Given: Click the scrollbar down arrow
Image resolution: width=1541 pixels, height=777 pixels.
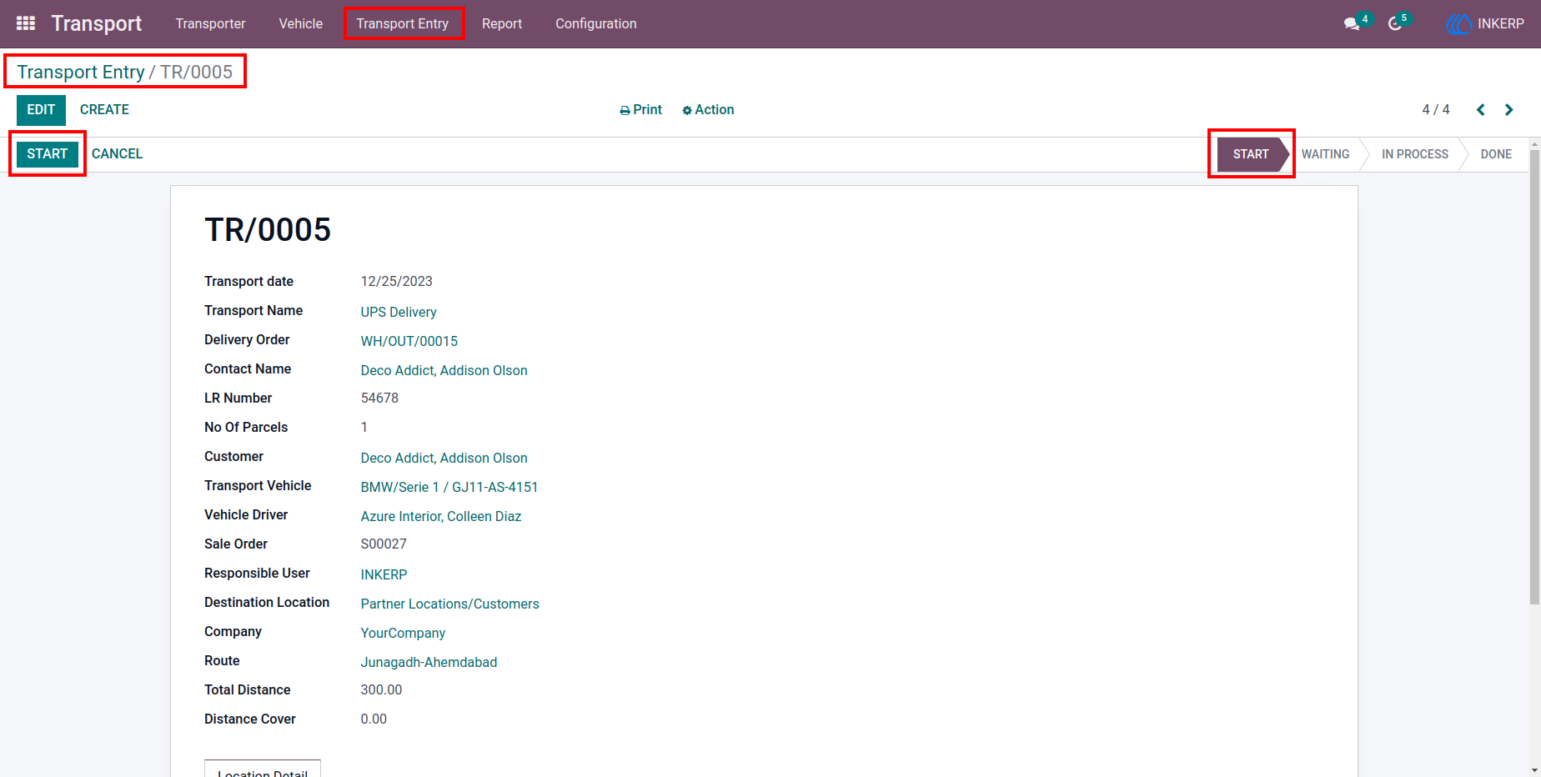Looking at the screenshot, I should tap(1534, 769).
